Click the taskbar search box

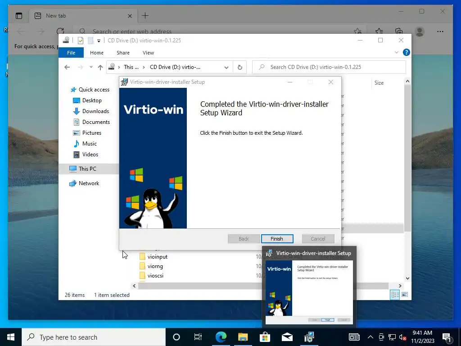[x=94, y=337]
